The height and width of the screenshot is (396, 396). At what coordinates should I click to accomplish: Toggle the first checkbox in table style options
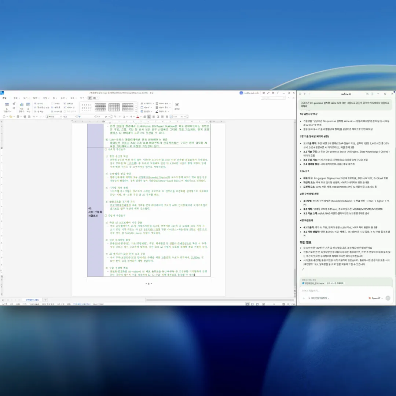pyautogui.click(x=36, y=103)
